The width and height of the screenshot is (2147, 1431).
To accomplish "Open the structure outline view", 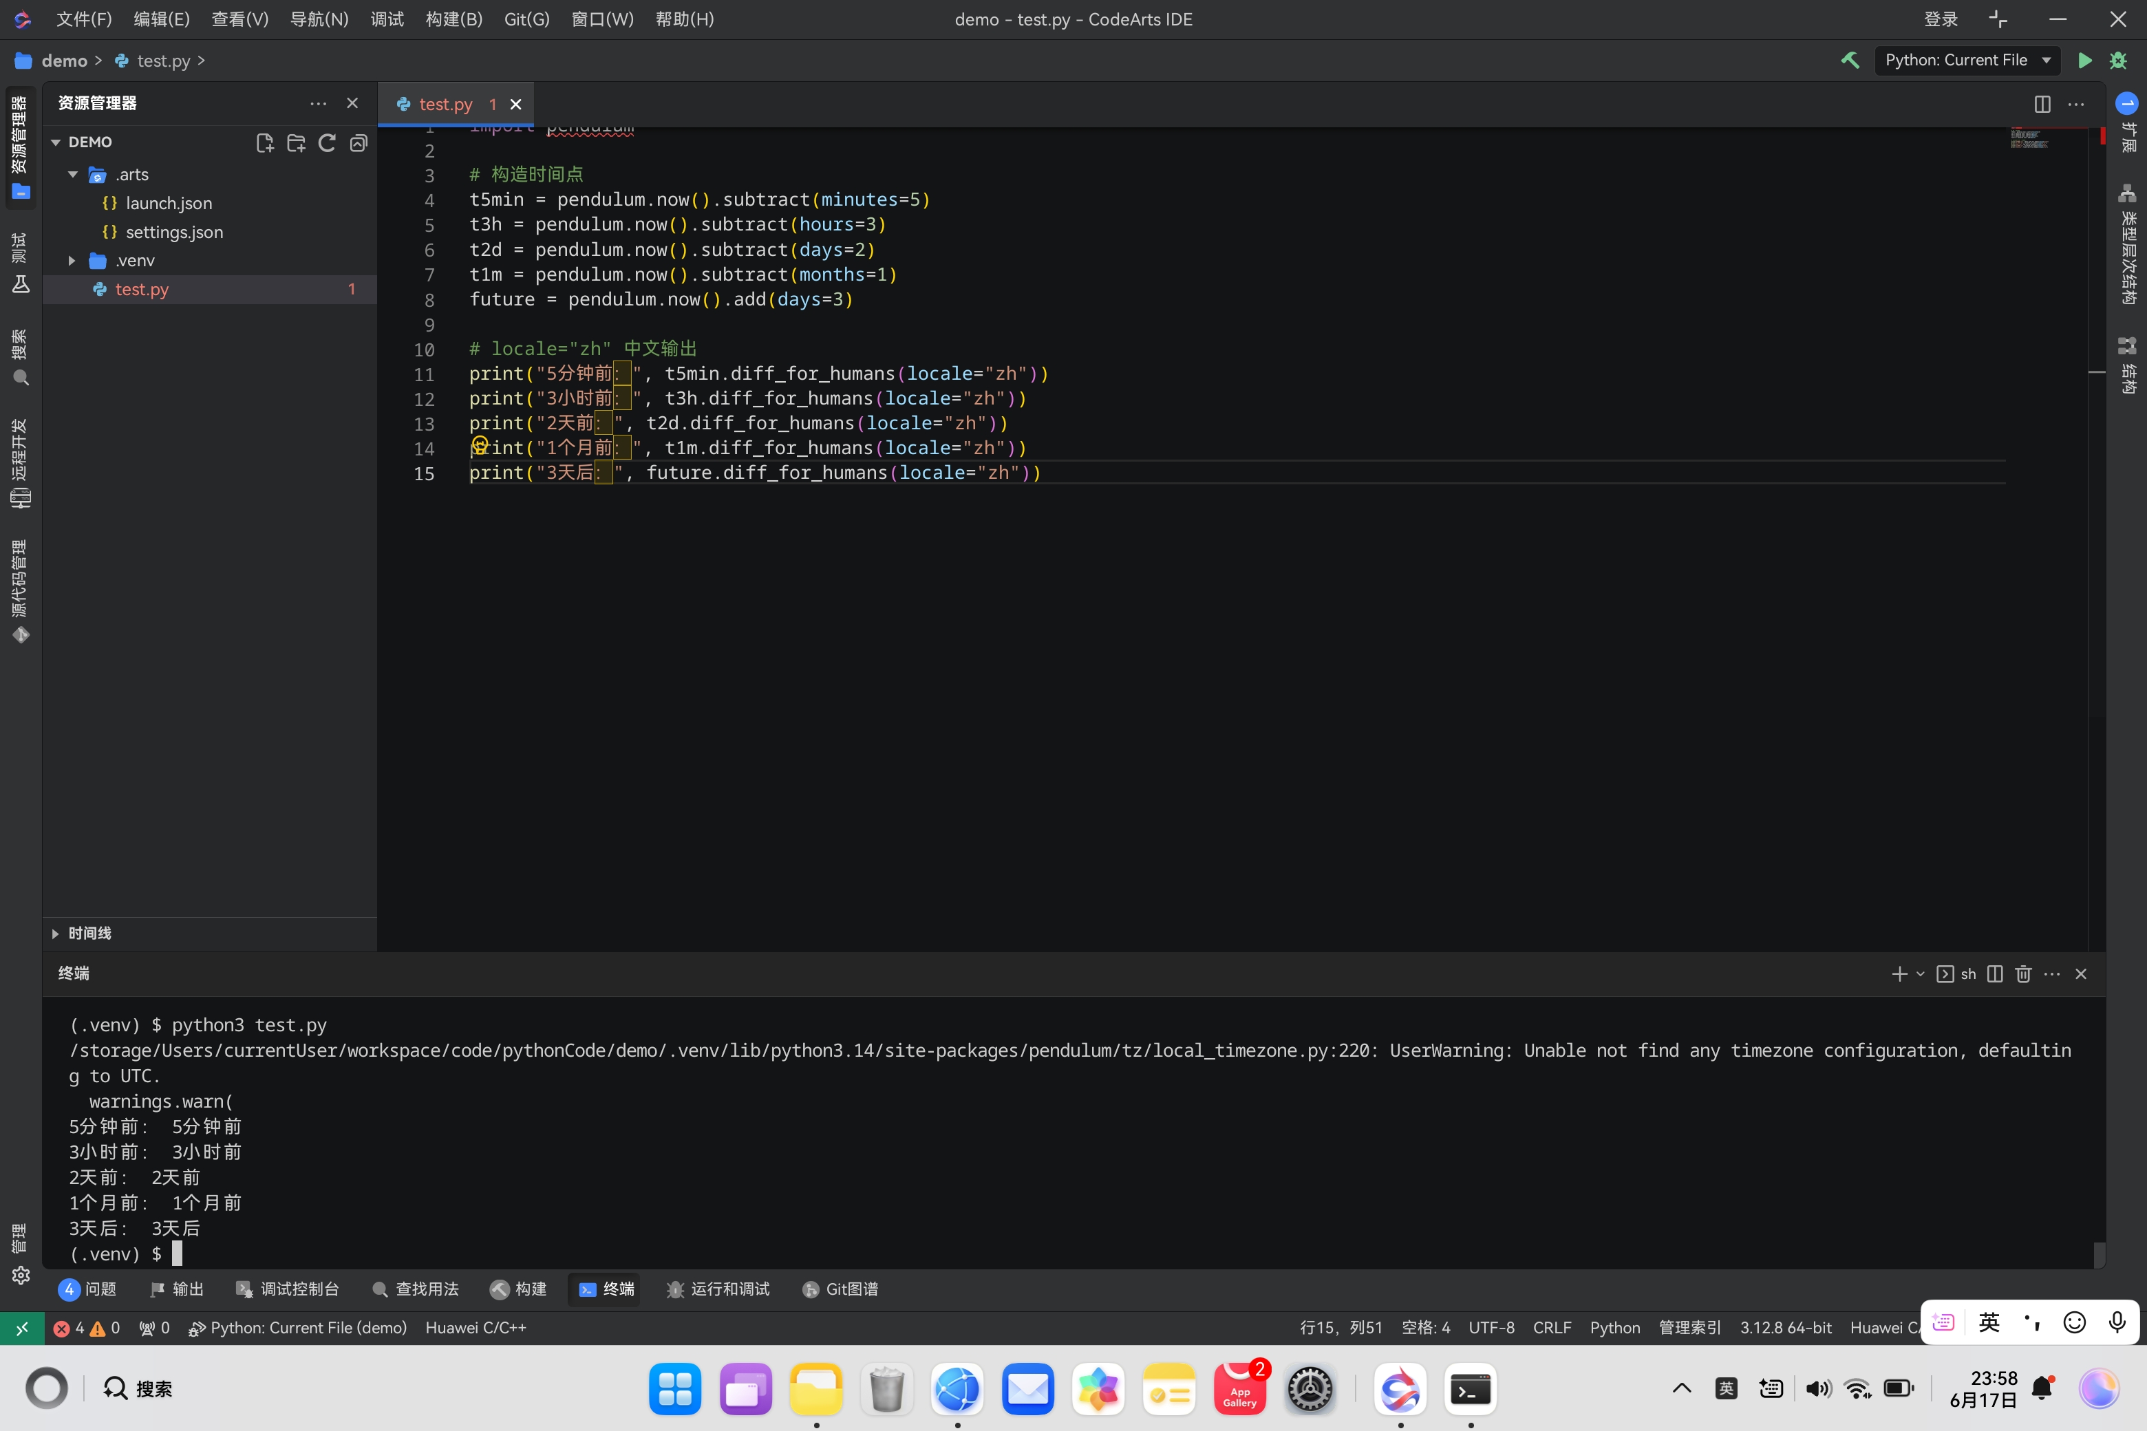I will coord(2127,365).
